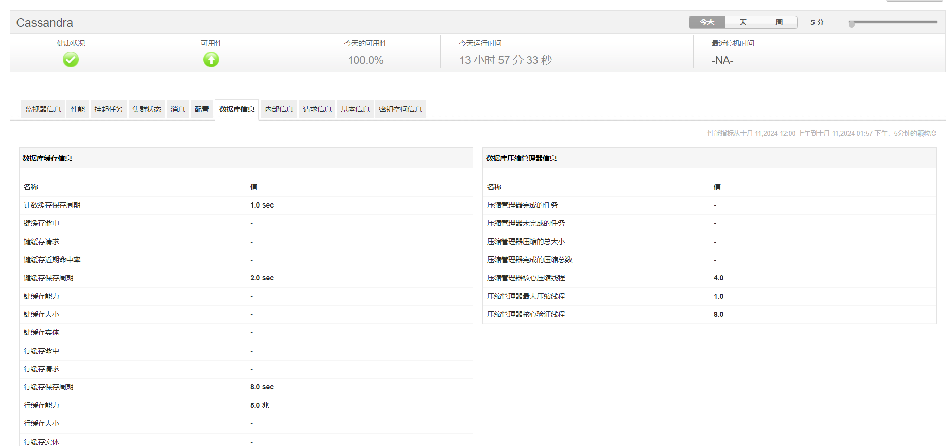Click the 压缩管理器完成的压缩总数 row label
This screenshot has width=952, height=446.
point(529,260)
